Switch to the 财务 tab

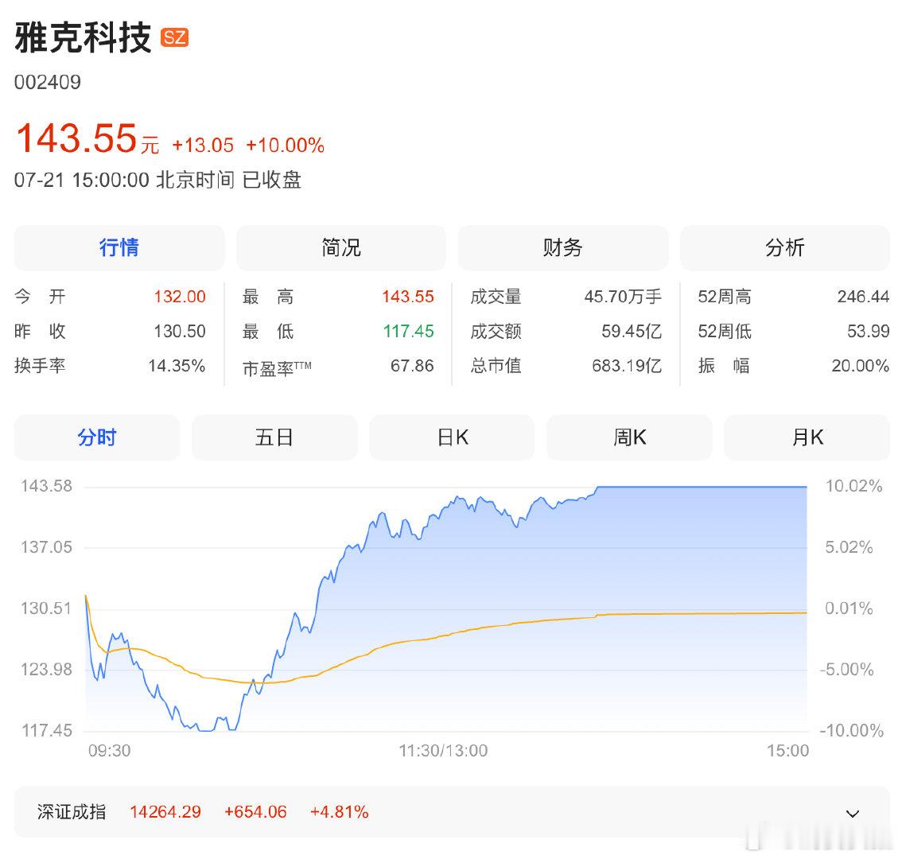click(563, 247)
